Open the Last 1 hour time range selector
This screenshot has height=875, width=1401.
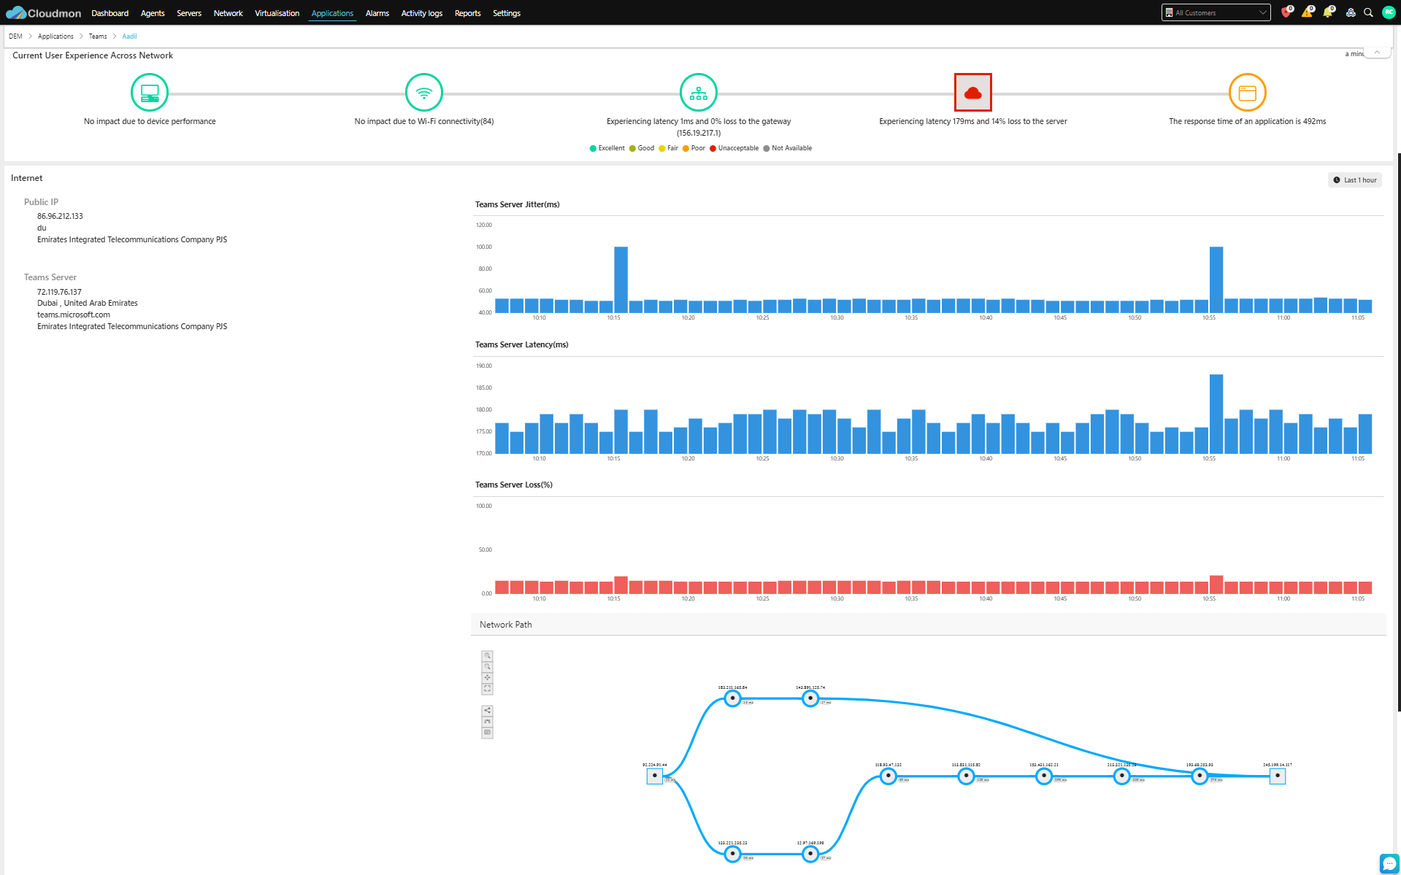1355,180
